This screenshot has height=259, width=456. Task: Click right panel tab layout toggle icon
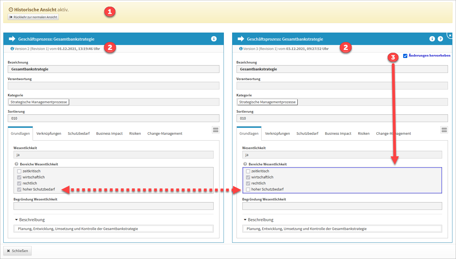click(x=444, y=130)
